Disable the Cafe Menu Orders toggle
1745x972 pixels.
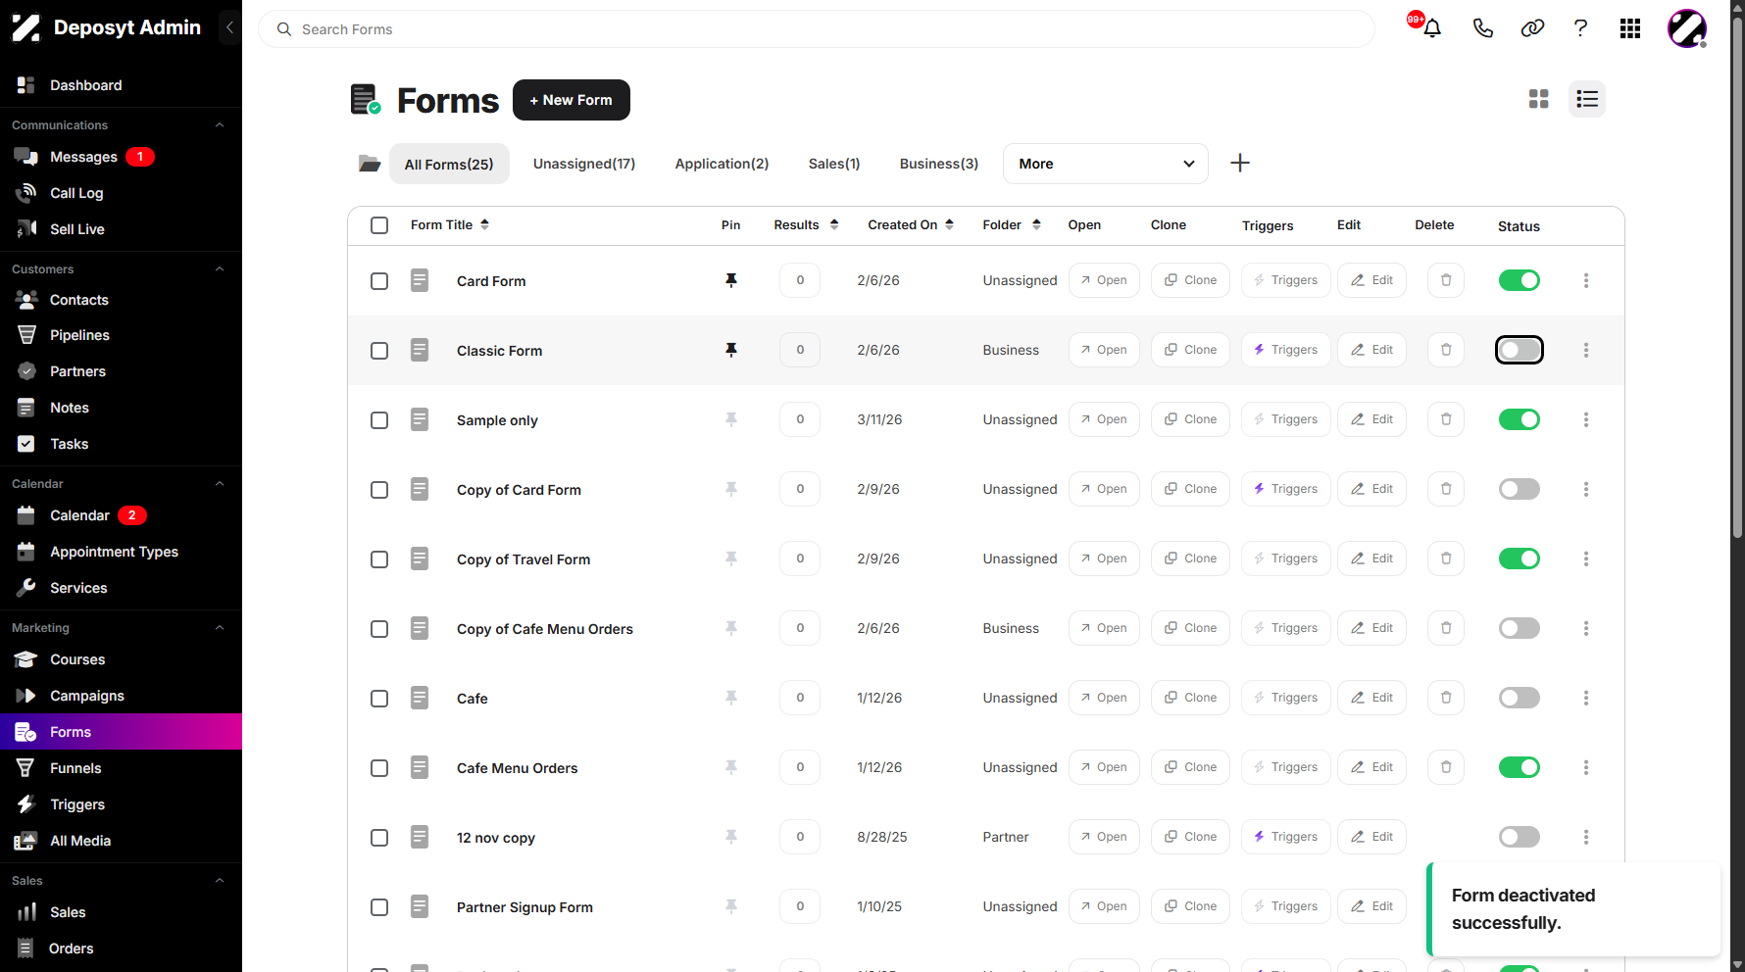1520,767
